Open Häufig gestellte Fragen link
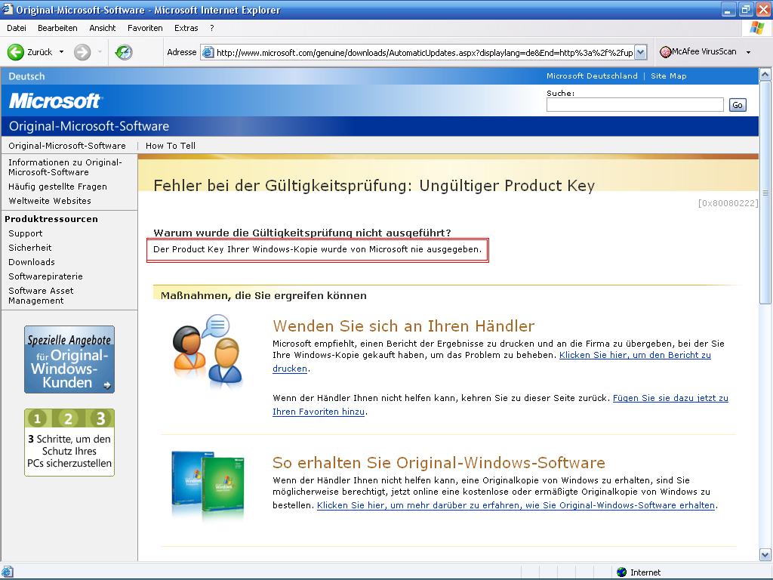 pos(57,187)
